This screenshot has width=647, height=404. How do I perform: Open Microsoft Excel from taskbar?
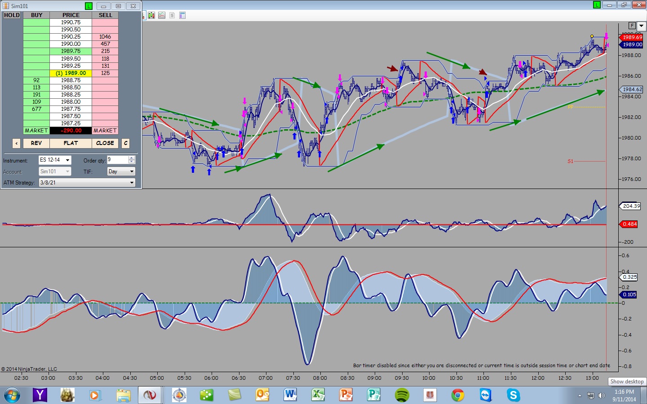pyautogui.click(x=318, y=395)
